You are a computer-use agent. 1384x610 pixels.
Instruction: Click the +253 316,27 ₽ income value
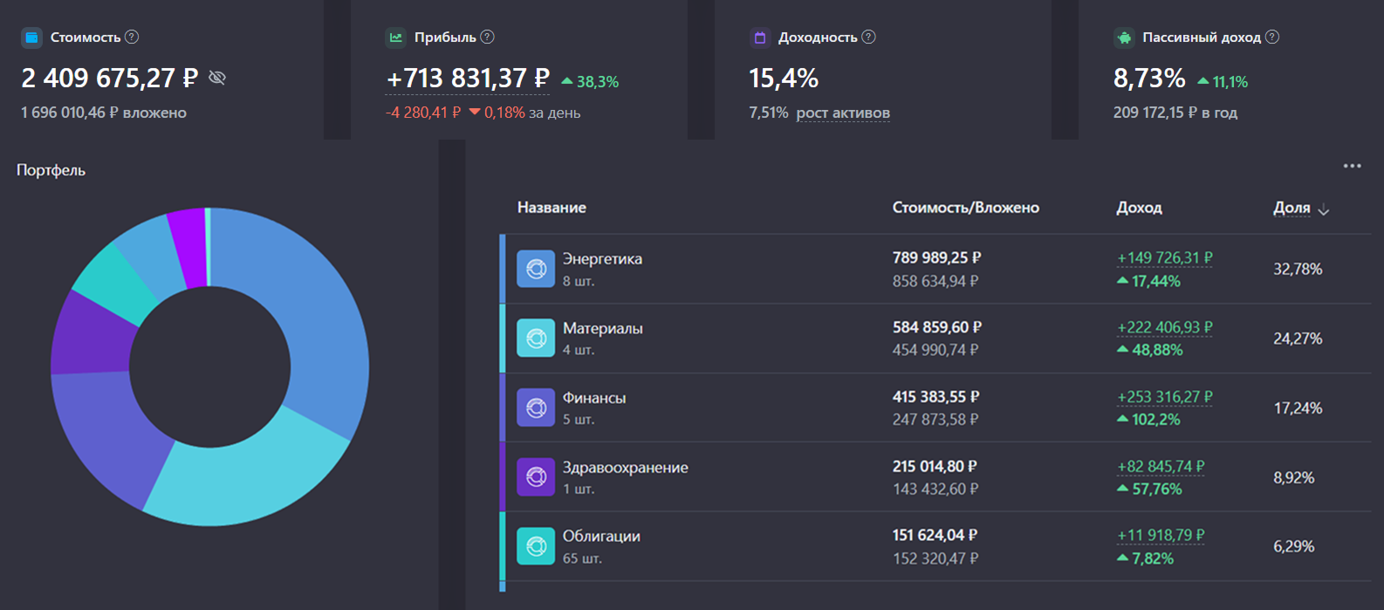point(1165,397)
